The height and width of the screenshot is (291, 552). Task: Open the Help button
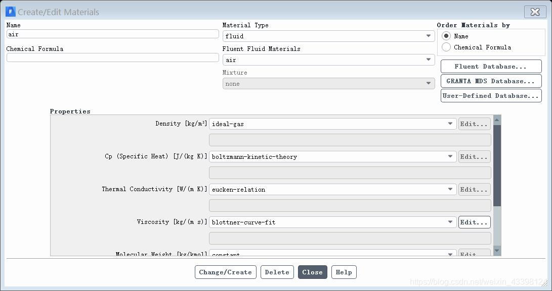pyautogui.click(x=344, y=272)
